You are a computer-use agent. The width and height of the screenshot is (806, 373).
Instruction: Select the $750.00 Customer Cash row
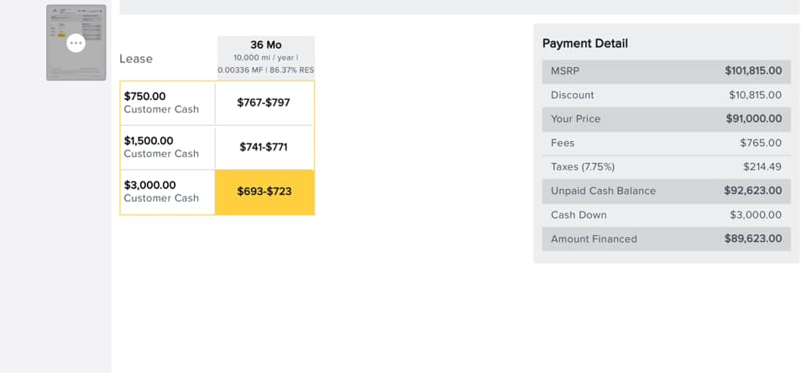167,102
